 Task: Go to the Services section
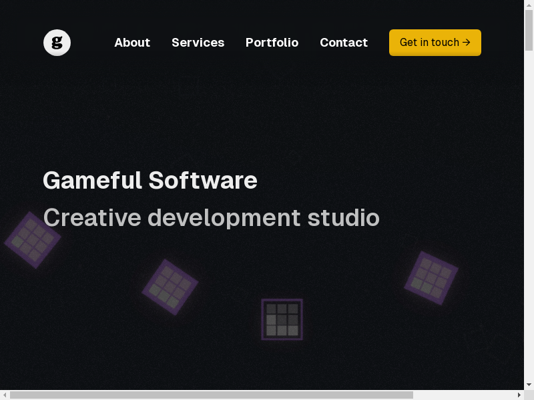tap(198, 43)
